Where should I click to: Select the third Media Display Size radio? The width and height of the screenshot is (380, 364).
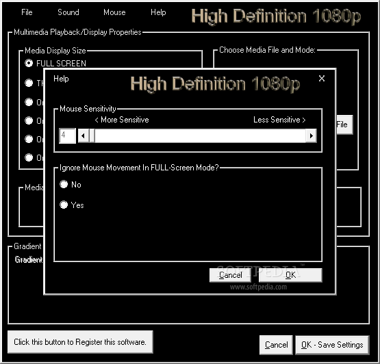29,102
